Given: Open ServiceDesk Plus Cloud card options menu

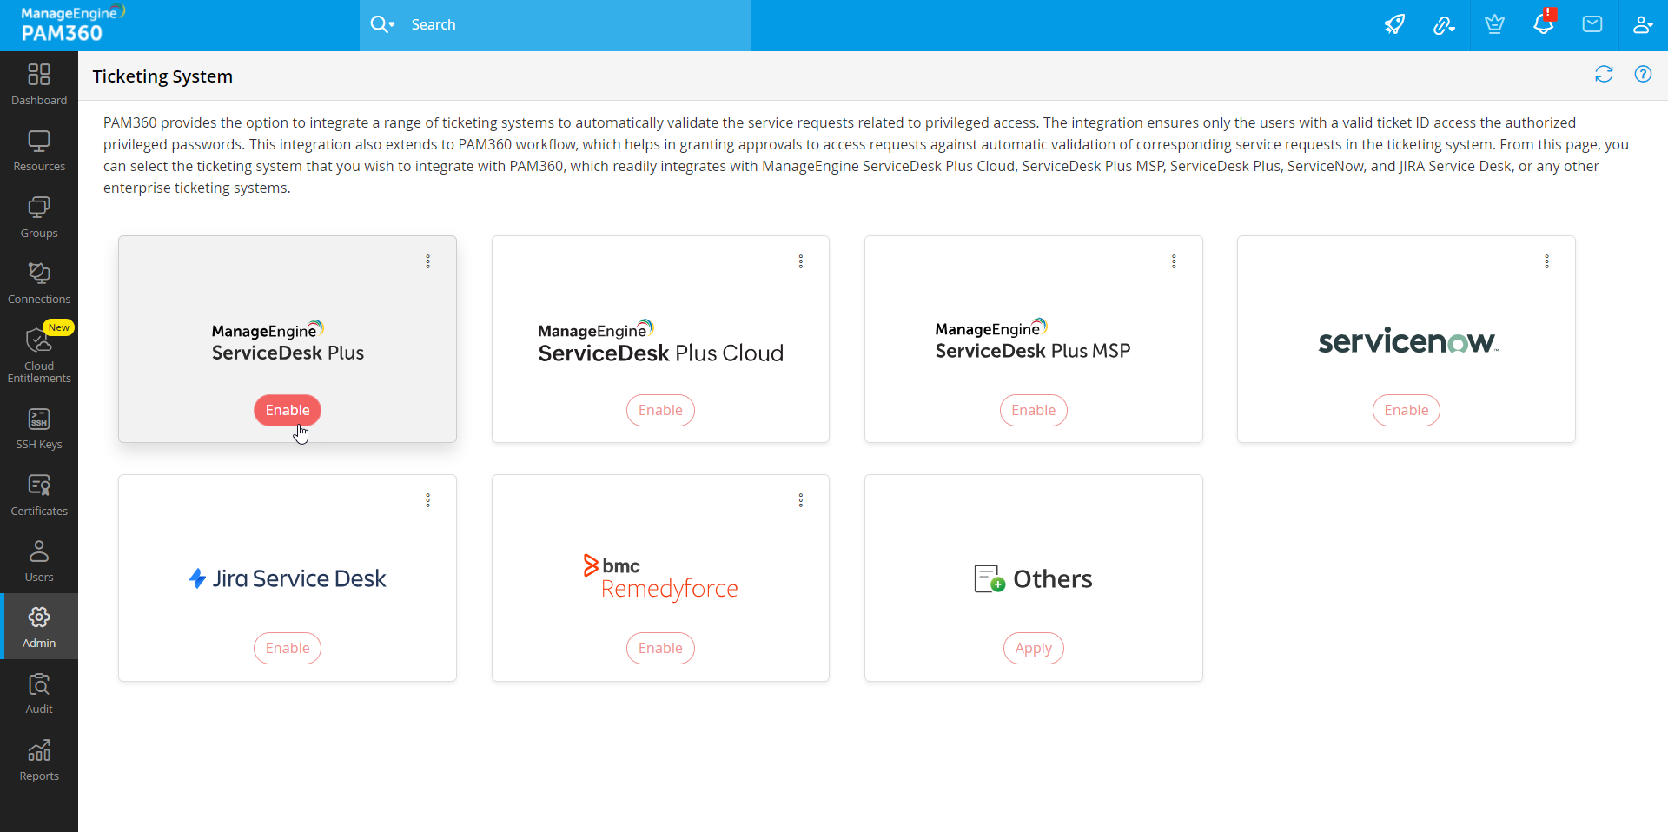Looking at the screenshot, I should [801, 261].
